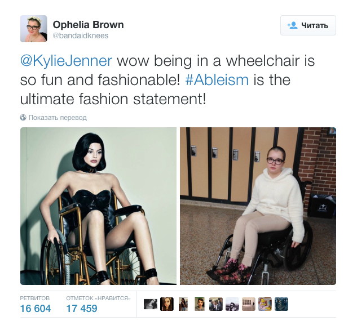Open the seventh liker avatar thumbnail
357x321 pixels.
[249, 304]
